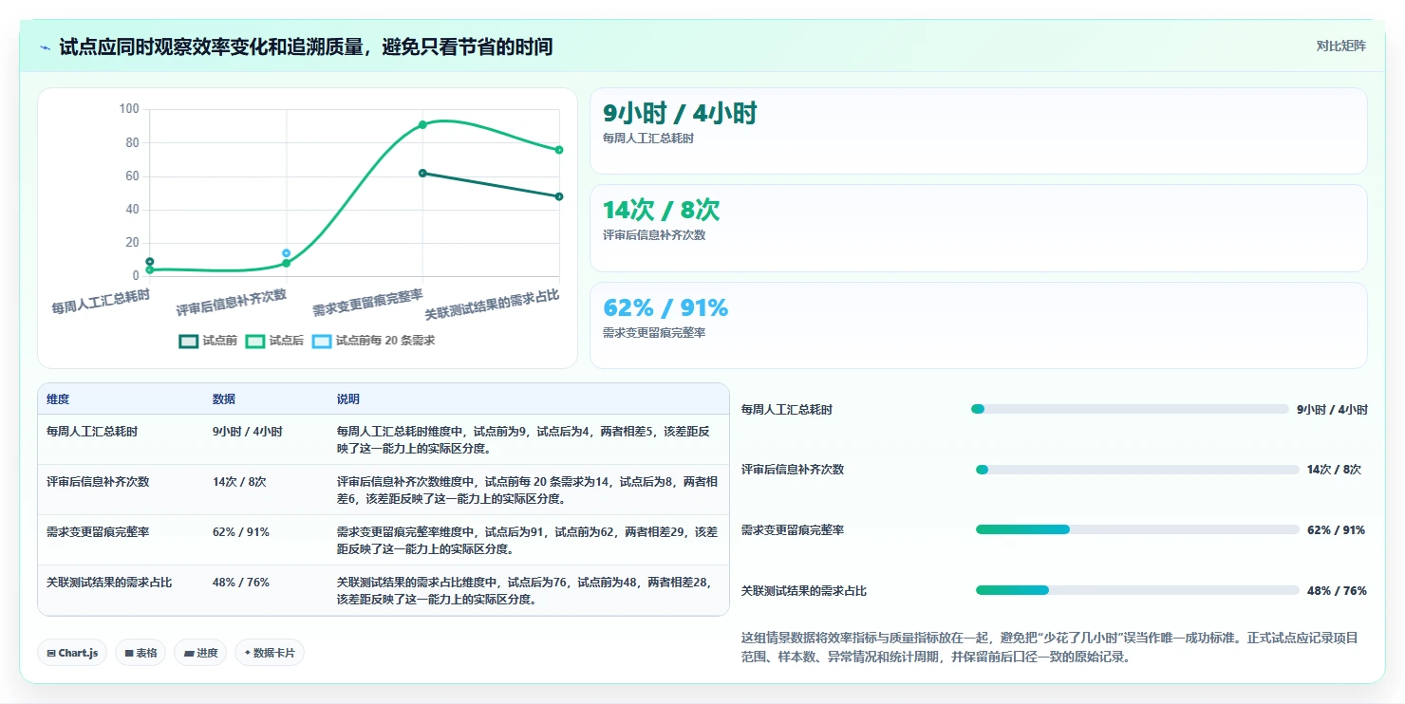Click the 62% / 91% stat card
The height and width of the screenshot is (704, 1405).
[x=979, y=325]
